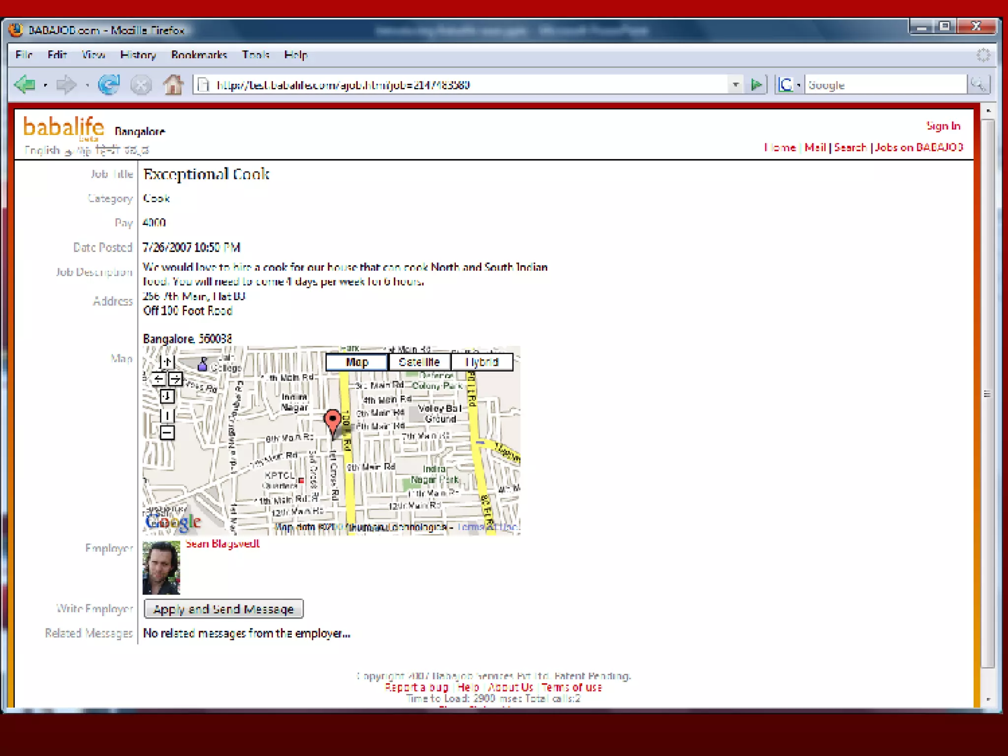Click Apply and Send Message button
Viewport: 1008px width, 756px height.
pos(223,609)
